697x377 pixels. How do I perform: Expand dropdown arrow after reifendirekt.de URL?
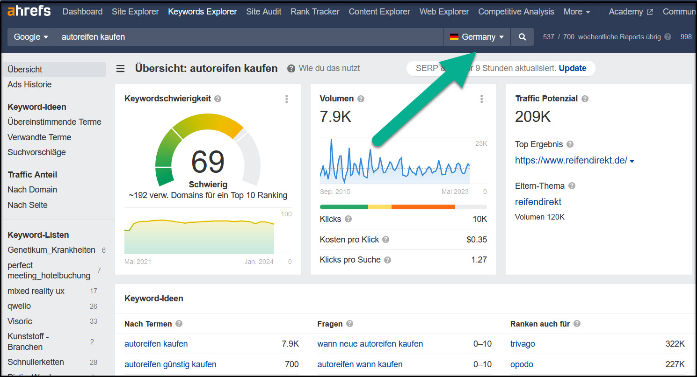pos(632,161)
